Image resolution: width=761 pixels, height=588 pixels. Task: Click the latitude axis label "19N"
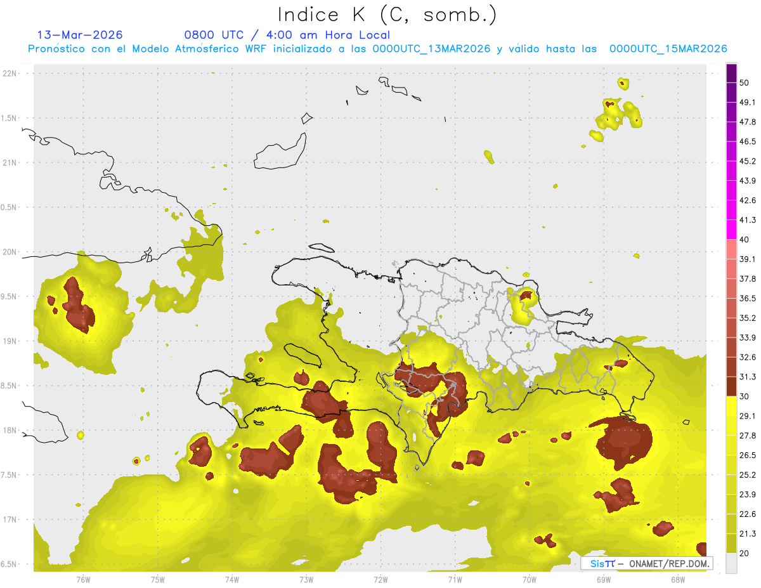point(10,341)
